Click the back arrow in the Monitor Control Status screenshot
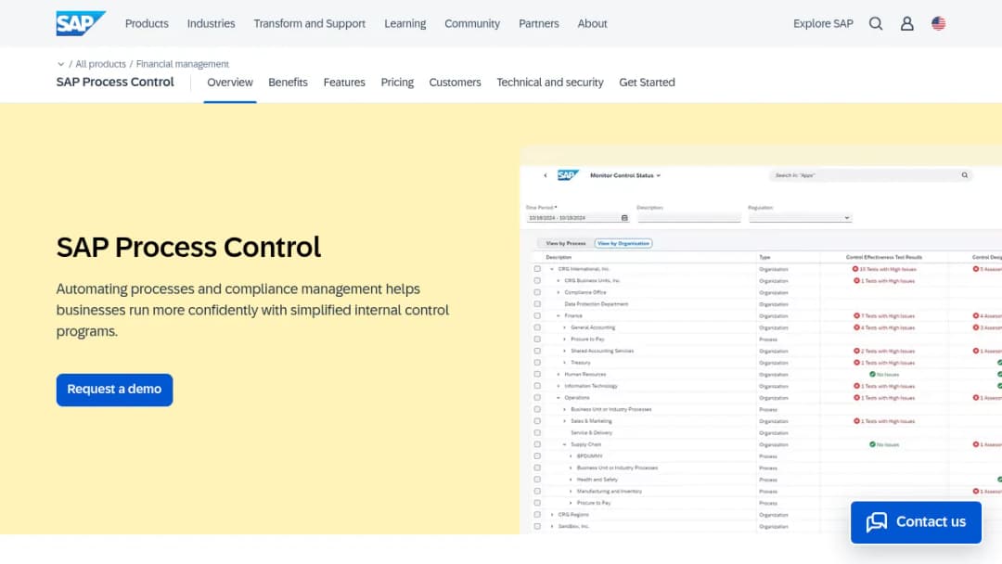This screenshot has width=1002, height=564. click(546, 175)
